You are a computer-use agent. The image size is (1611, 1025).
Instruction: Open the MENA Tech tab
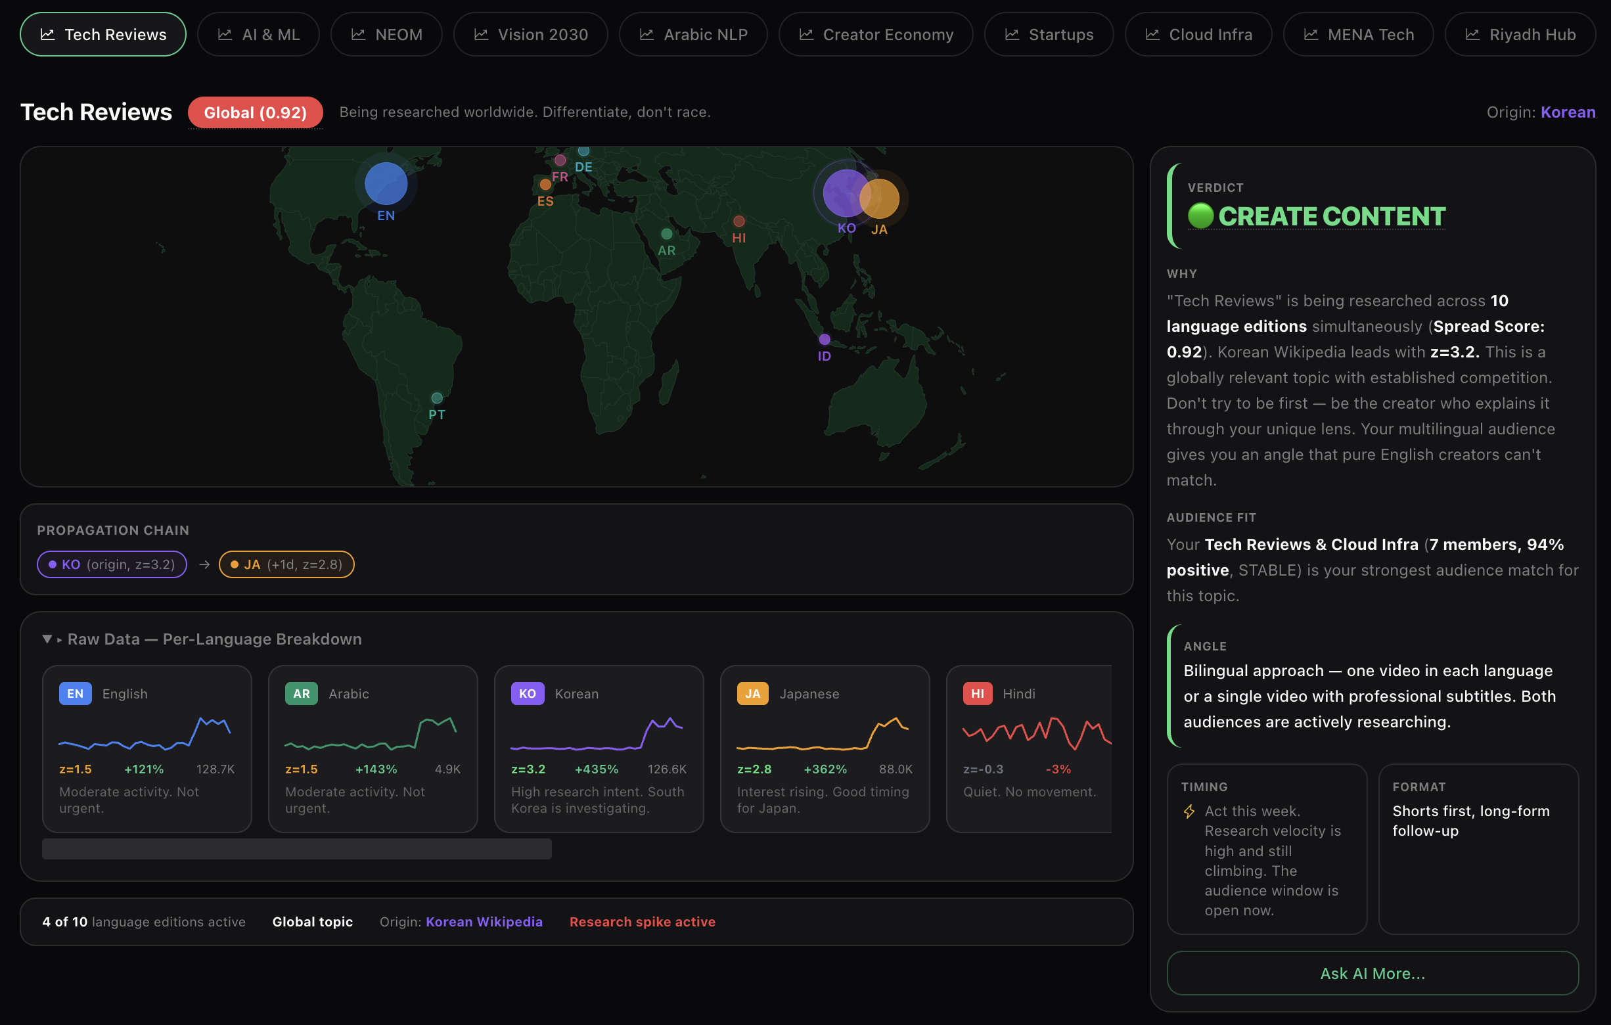(x=1358, y=34)
